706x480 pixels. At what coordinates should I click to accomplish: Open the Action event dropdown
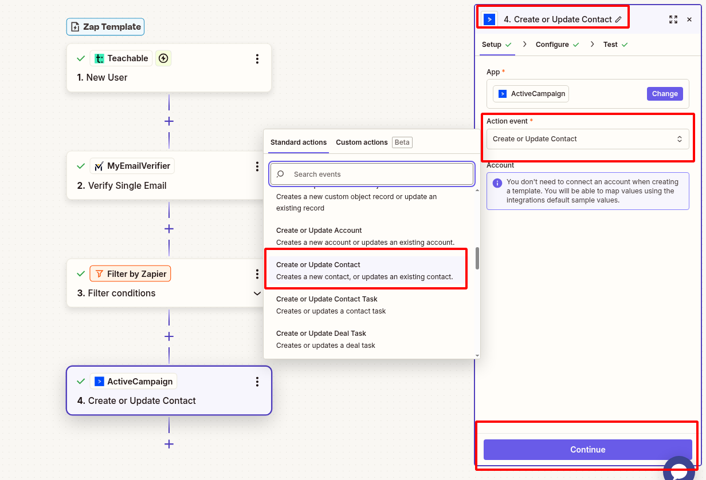tap(587, 138)
